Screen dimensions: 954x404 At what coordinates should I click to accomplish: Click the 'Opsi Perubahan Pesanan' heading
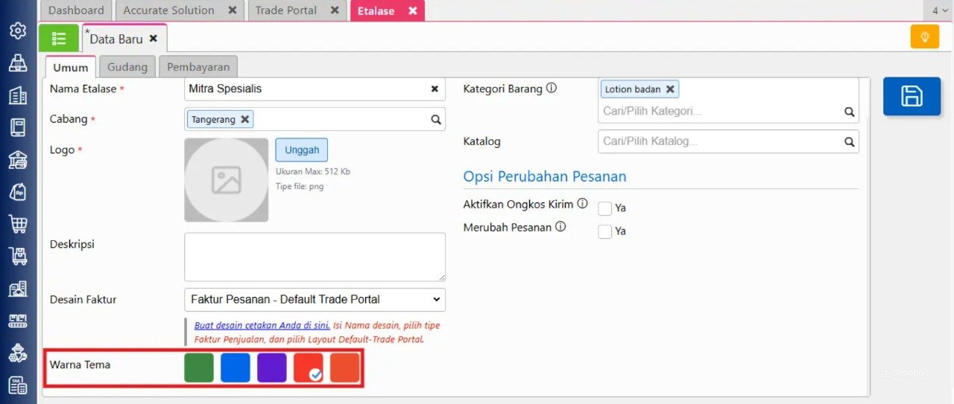tap(545, 176)
